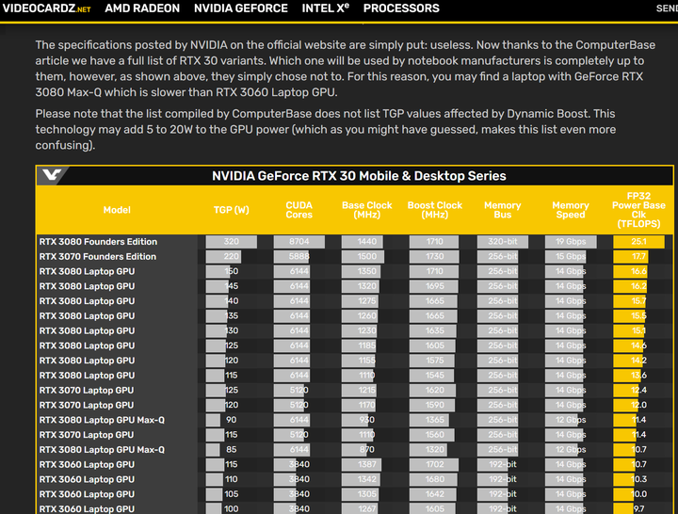Open the NVIDIA GEFORCE menu
Viewport: 678px width, 514px height.
(241, 8)
